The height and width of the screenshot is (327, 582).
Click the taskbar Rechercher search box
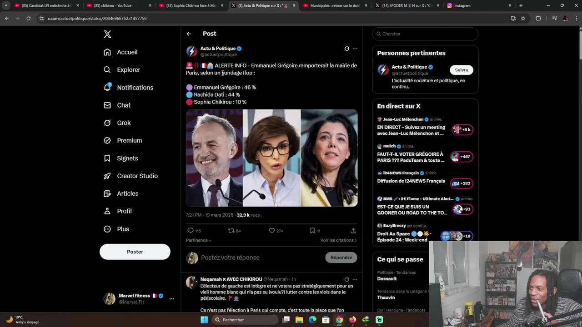(x=245, y=320)
